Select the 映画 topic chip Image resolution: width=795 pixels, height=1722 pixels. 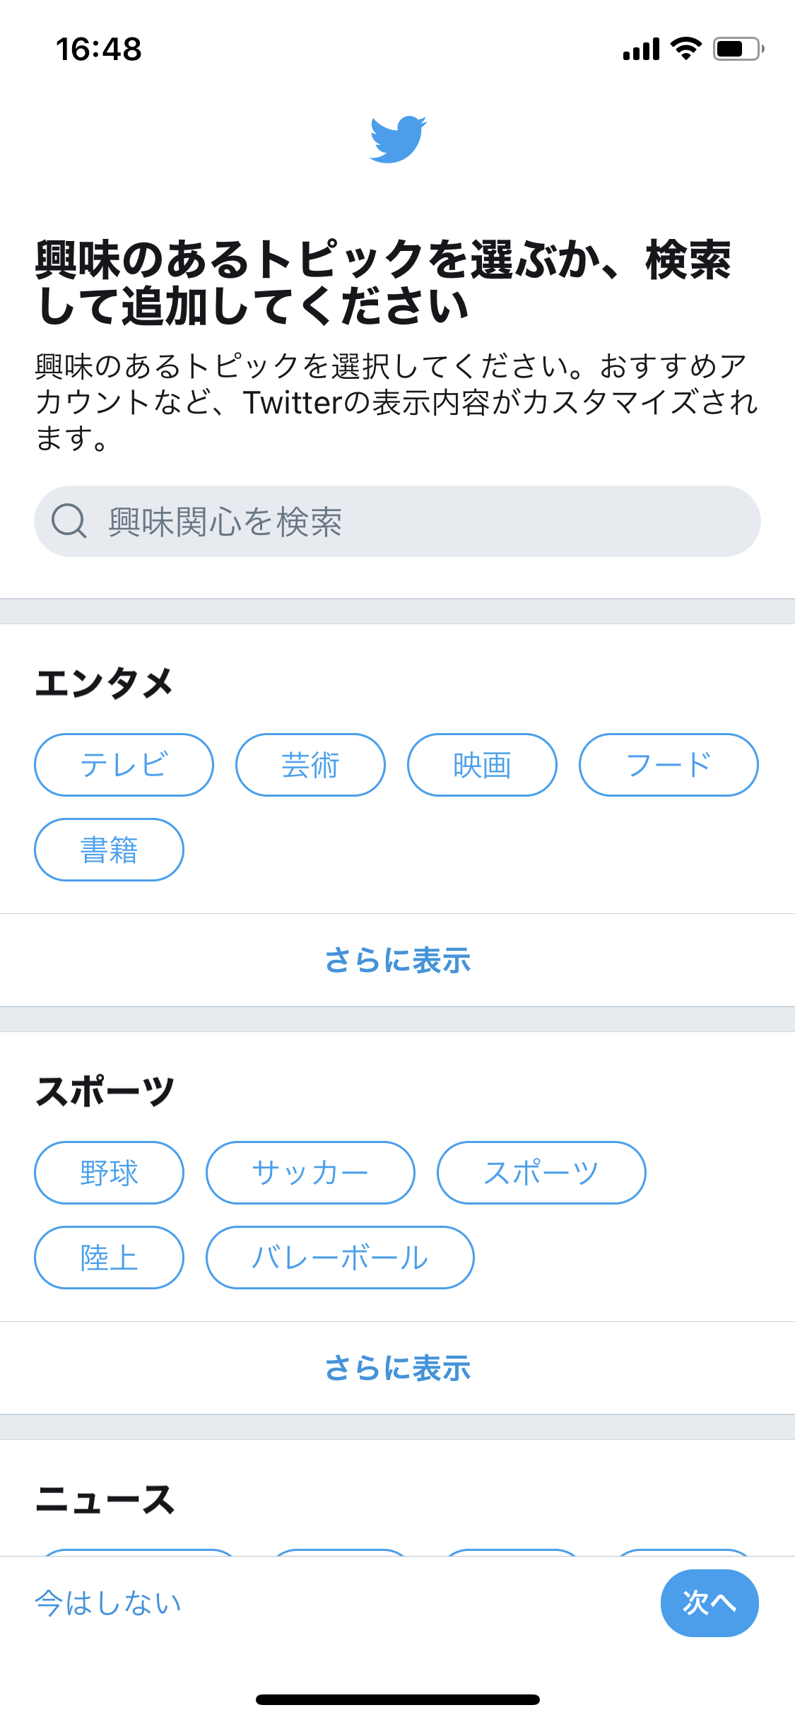tap(482, 765)
